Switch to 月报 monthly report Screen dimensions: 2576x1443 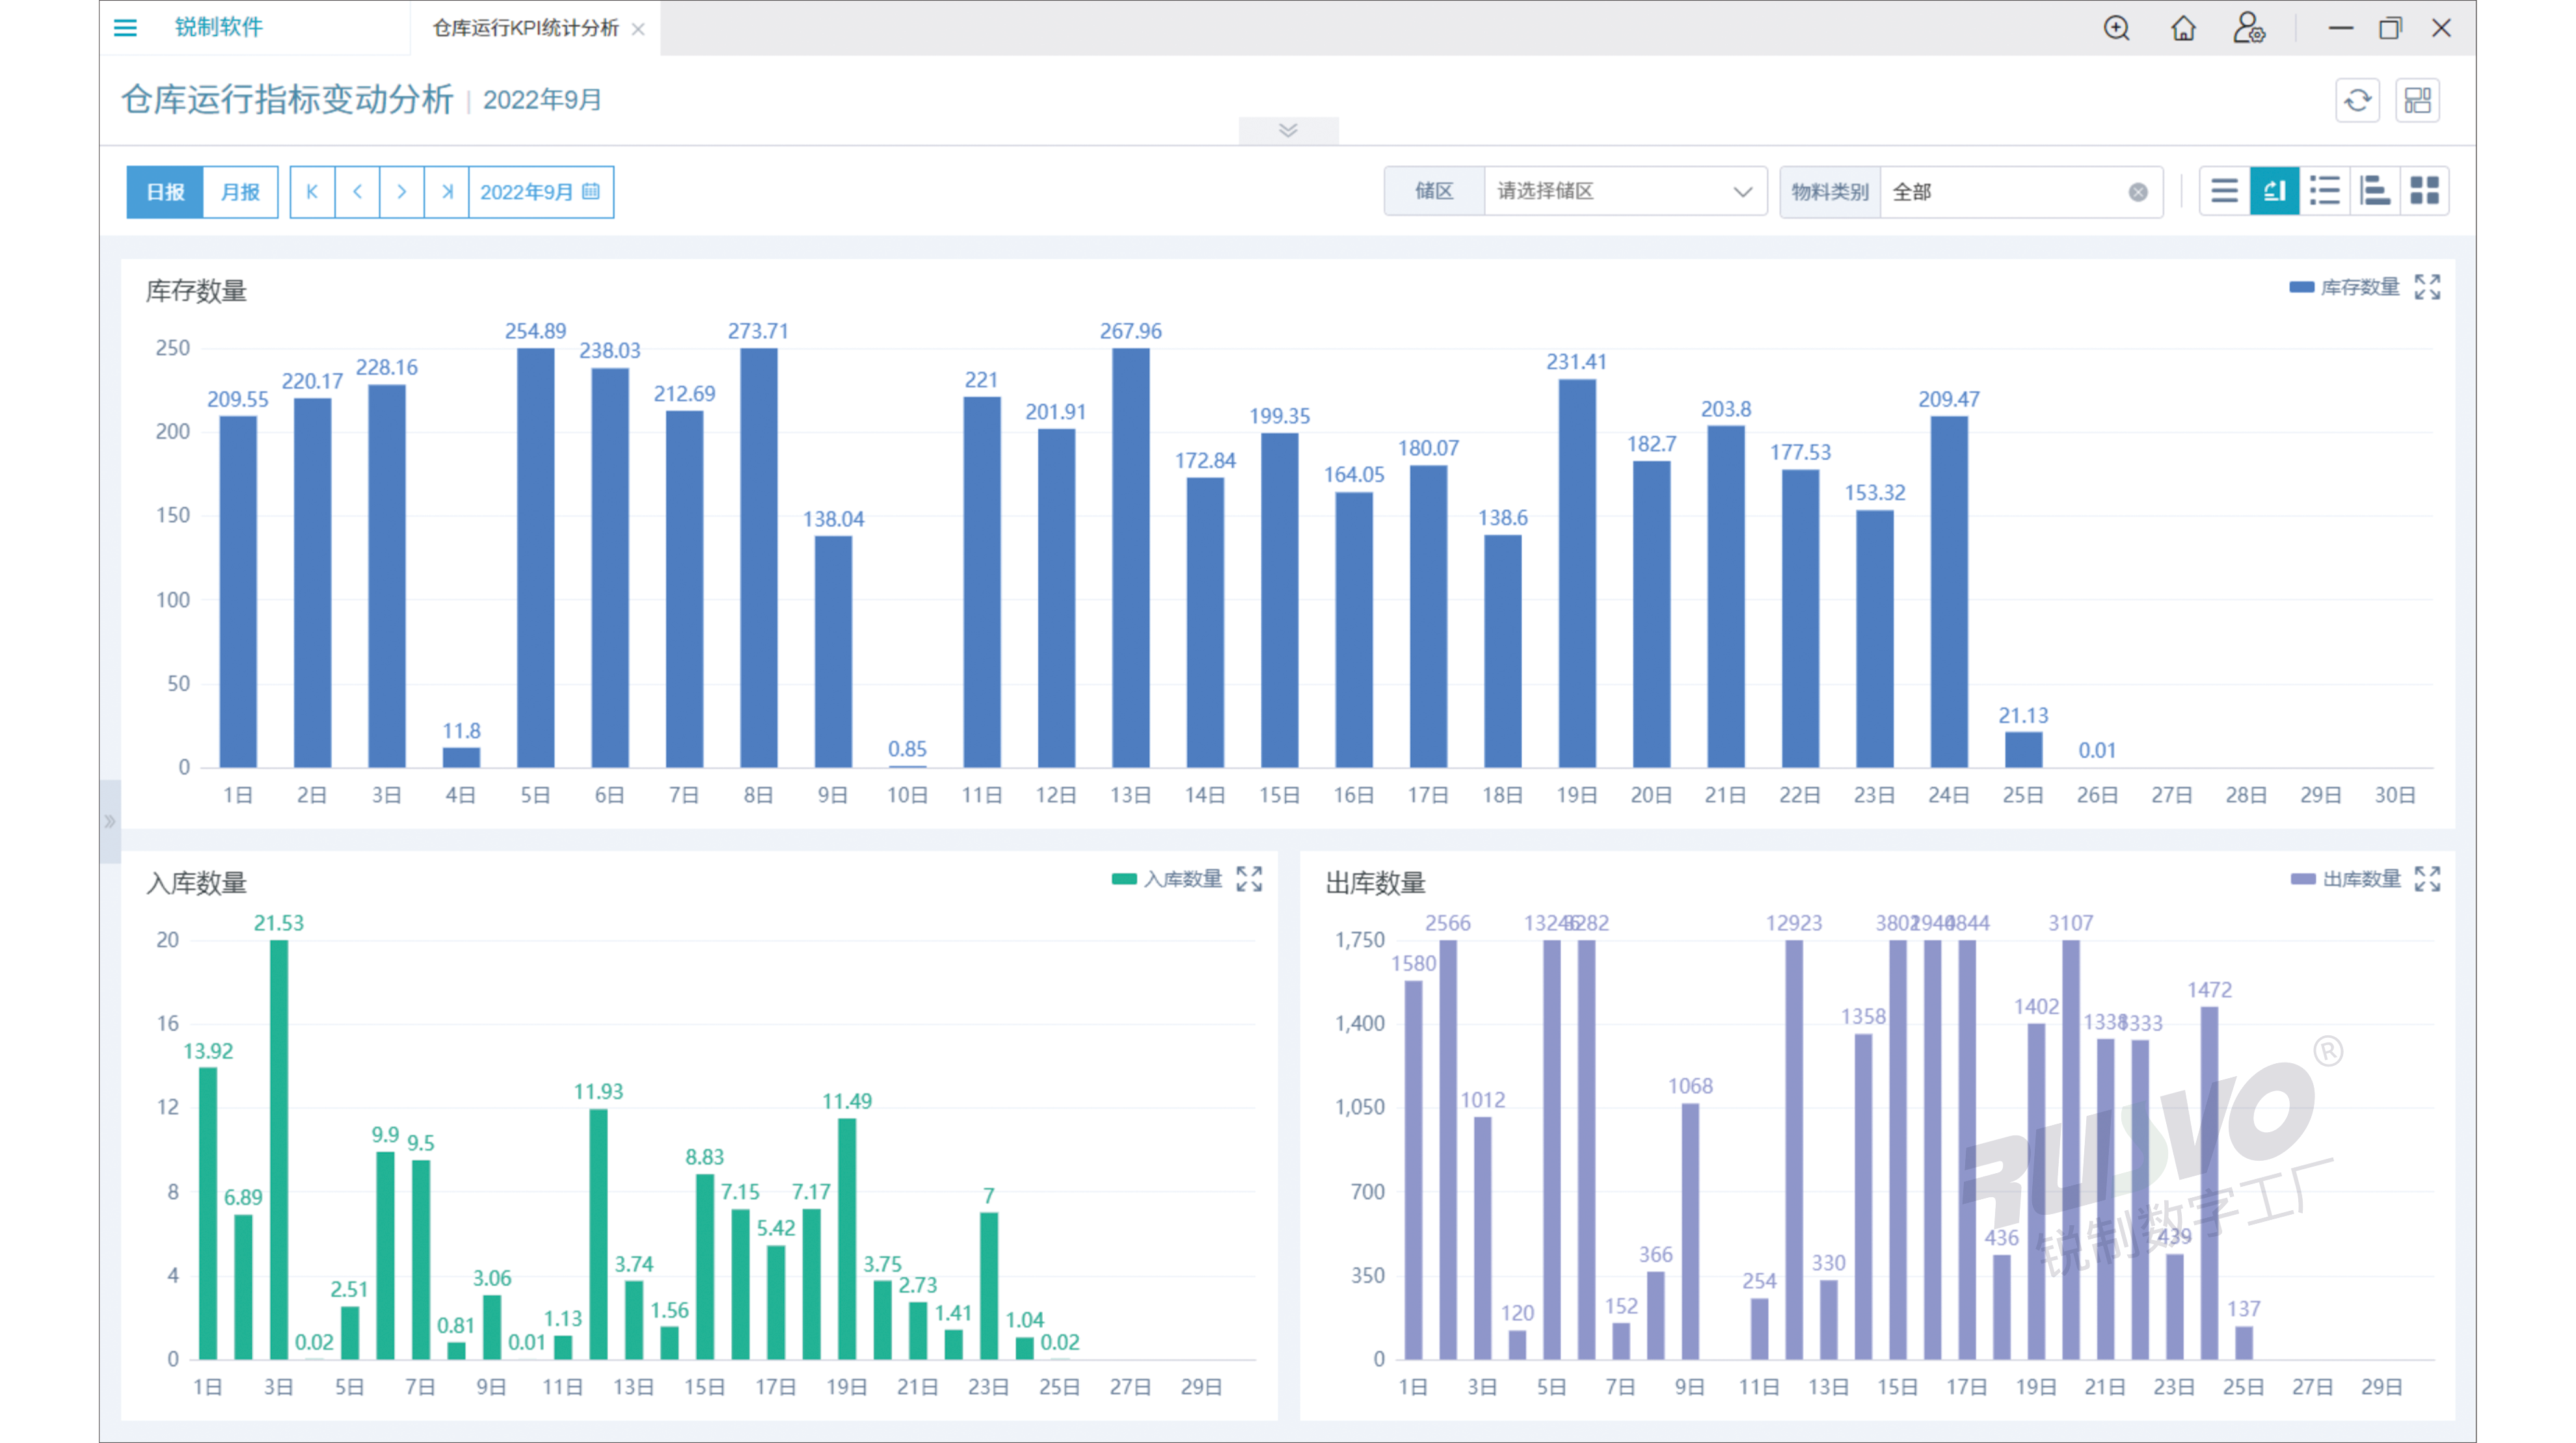tap(240, 192)
